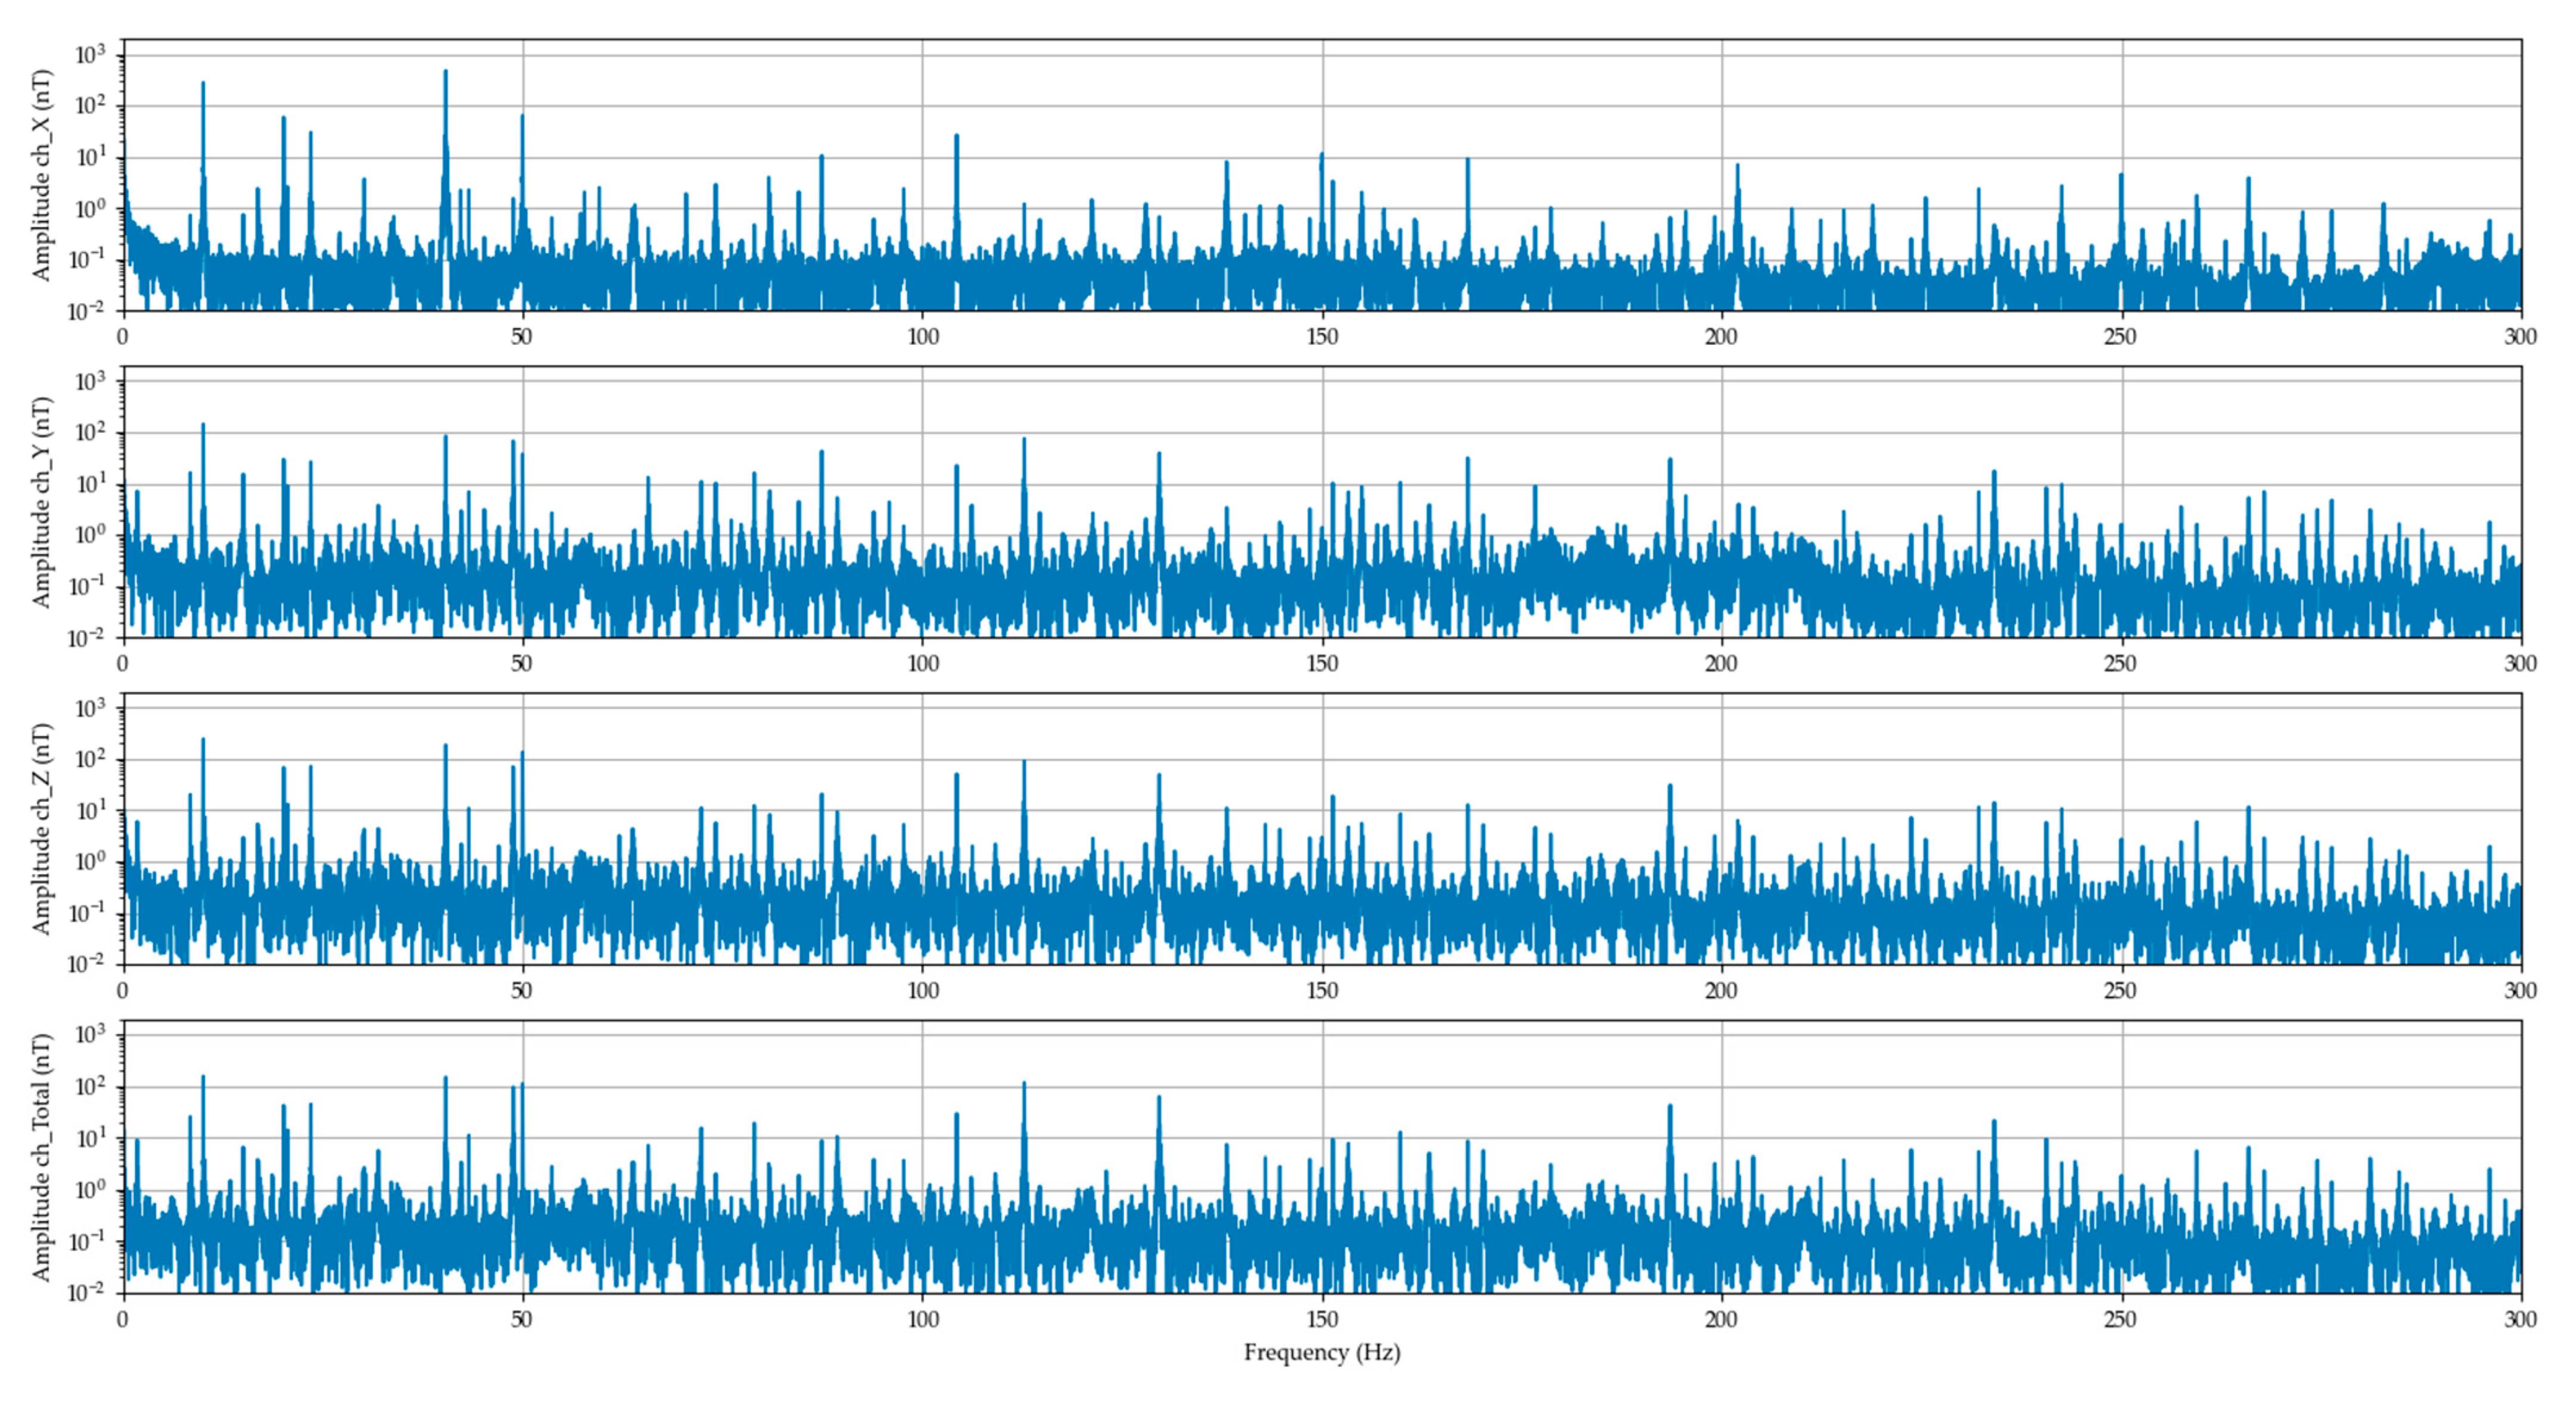Screen dimensions: 2576x1408
Task: Click the 10^3 label on ch_X axis
Action: [90, 55]
